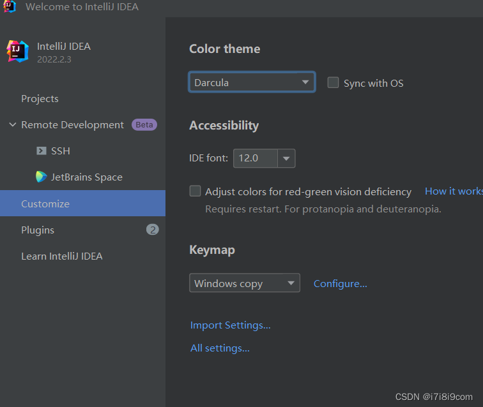The width and height of the screenshot is (483, 407).
Task: Click the SSH terminal icon
Action: coord(42,151)
